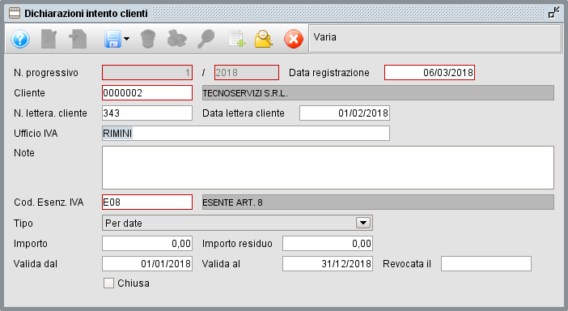Expand the Tipo 'Per date' dropdown
The height and width of the screenshot is (311, 568).
(363, 223)
